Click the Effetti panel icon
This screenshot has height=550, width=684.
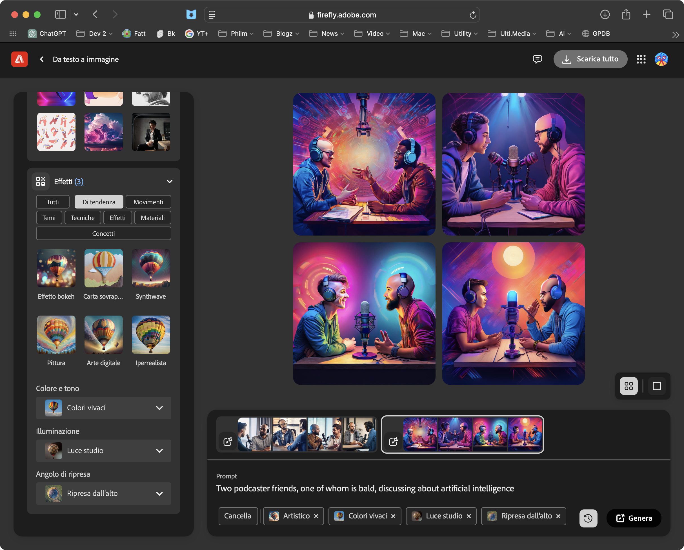[41, 181]
